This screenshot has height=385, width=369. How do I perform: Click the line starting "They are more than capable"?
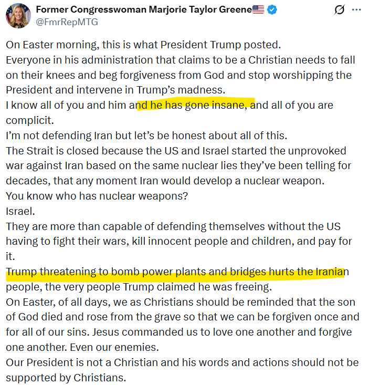[x=173, y=226]
